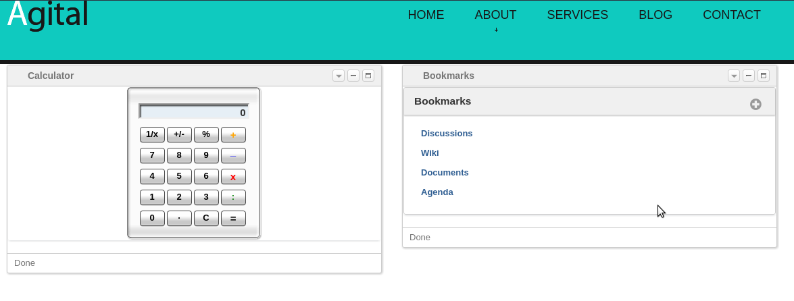Open the Wiki bookmark link

(430, 153)
